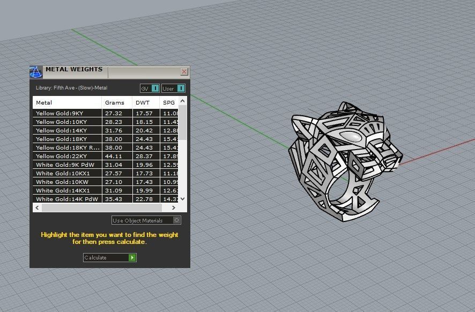
Task: Click the Calculate button
Action: point(110,257)
